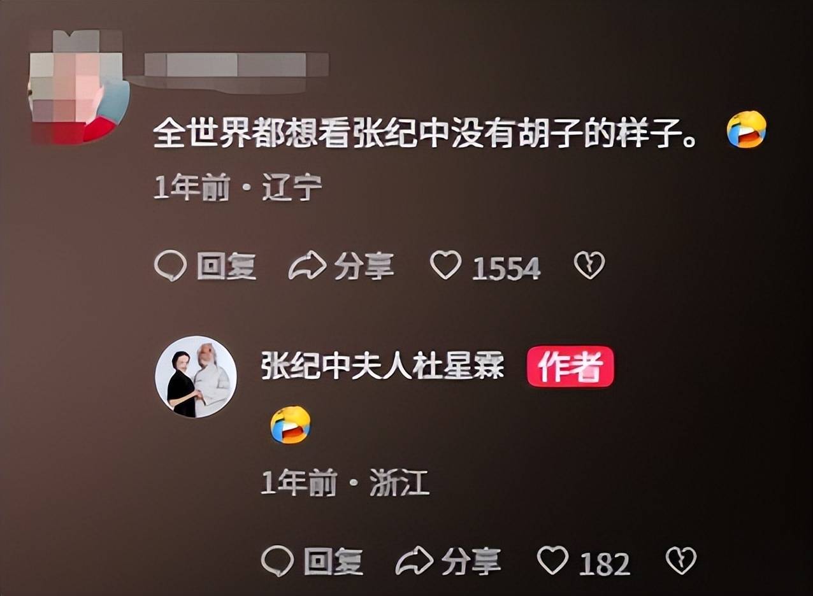Viewport: 813px width, 596px height.
Task: Click 分享 label under the Zhejiang reply
Action: click(471, 562)
